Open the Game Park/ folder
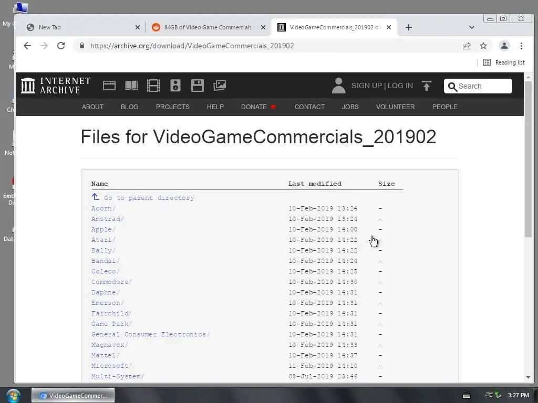538x403 pixels. click(x=111, y=324)
